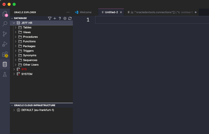Open the Oracle Explorer more actions ellipsis

68,12
